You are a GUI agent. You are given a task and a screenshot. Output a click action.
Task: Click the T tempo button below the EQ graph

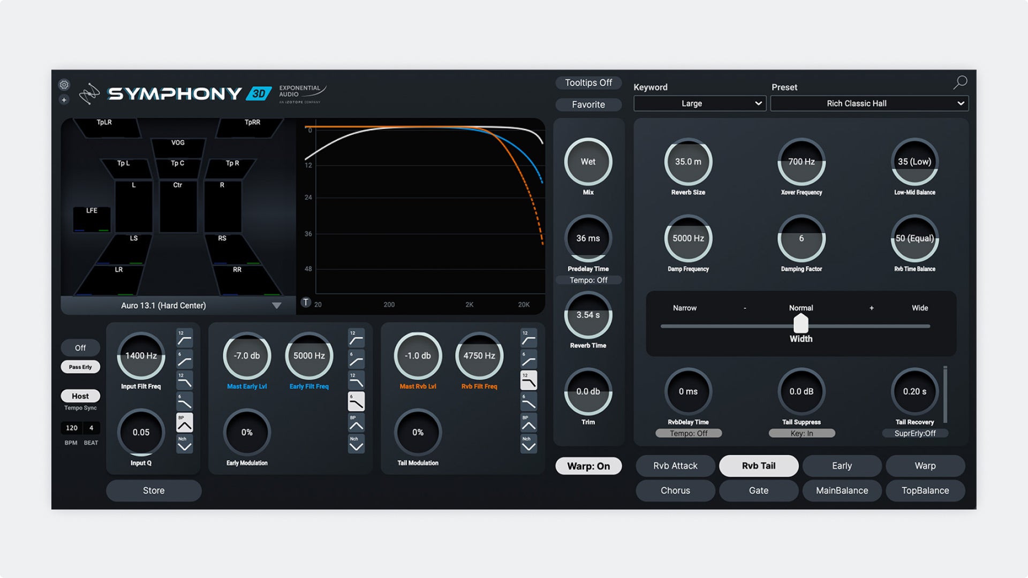point(306,302)
